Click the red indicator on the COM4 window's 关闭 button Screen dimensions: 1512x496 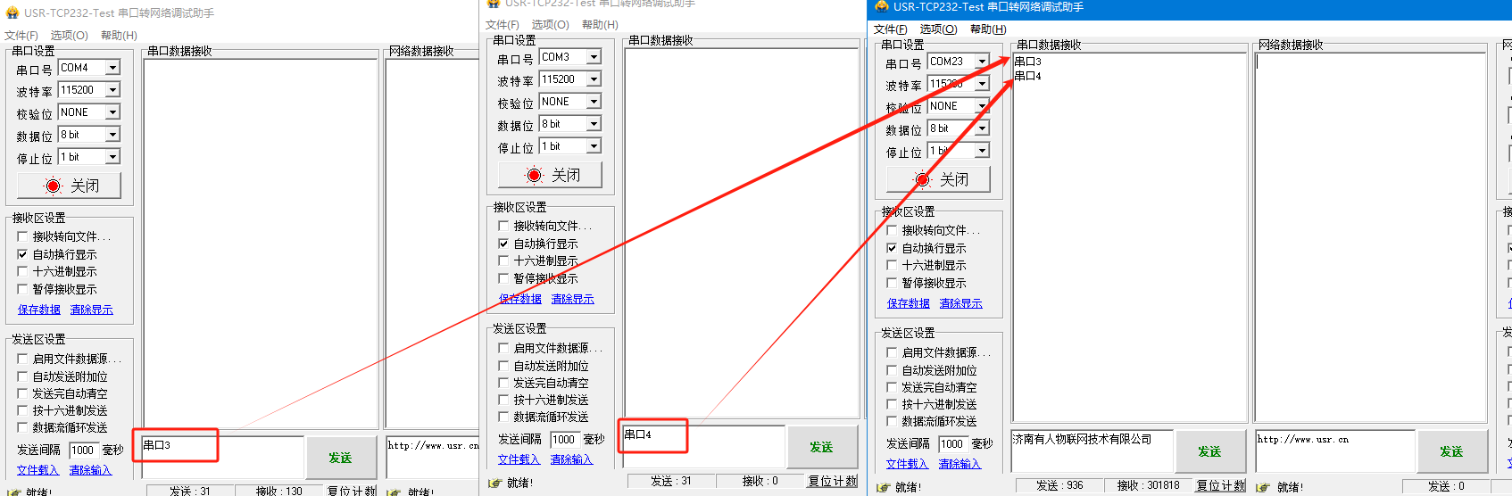point(54,186)
